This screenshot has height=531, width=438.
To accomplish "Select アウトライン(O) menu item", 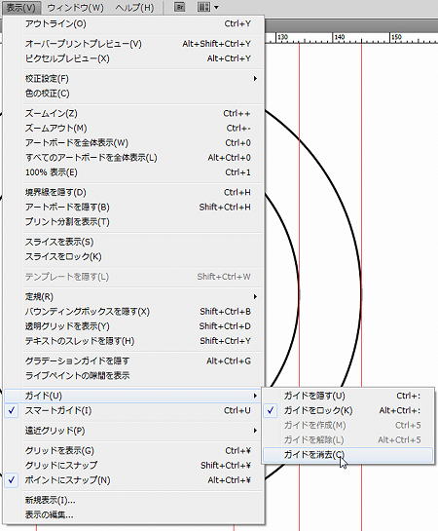I will coord(134,23).
